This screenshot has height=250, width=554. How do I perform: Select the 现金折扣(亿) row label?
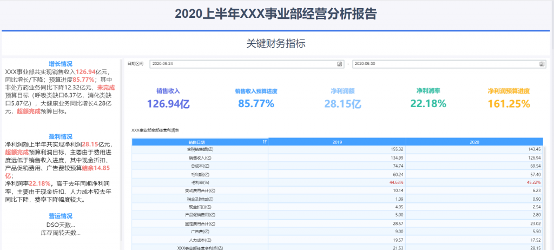200,207
